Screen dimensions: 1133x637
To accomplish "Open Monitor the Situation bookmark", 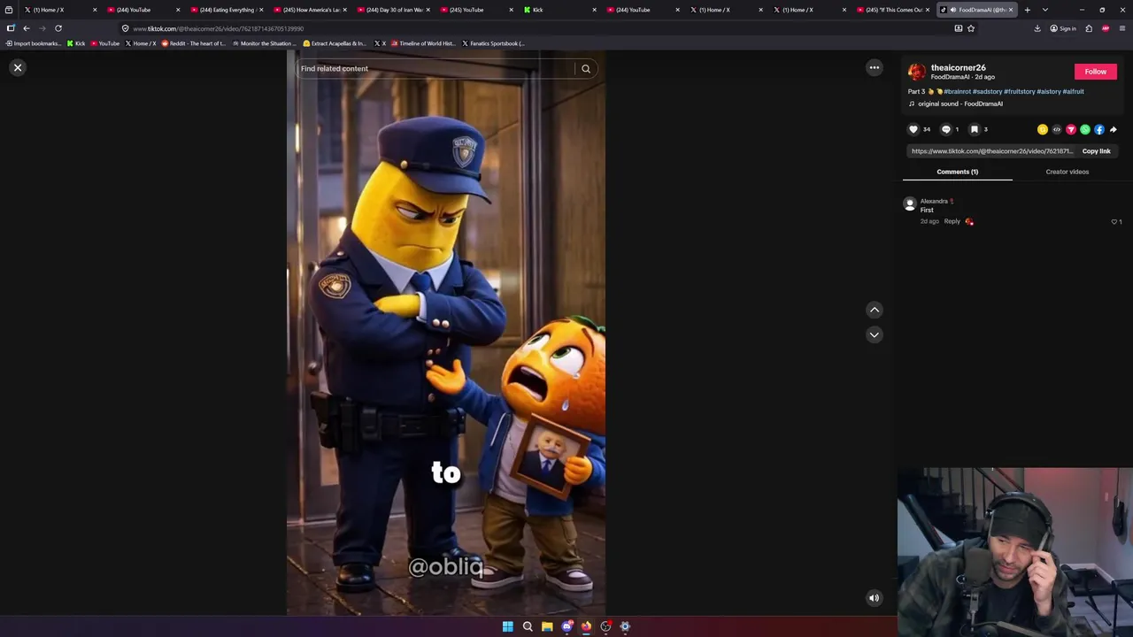I will pyautogui.click(x=265, y=43).
